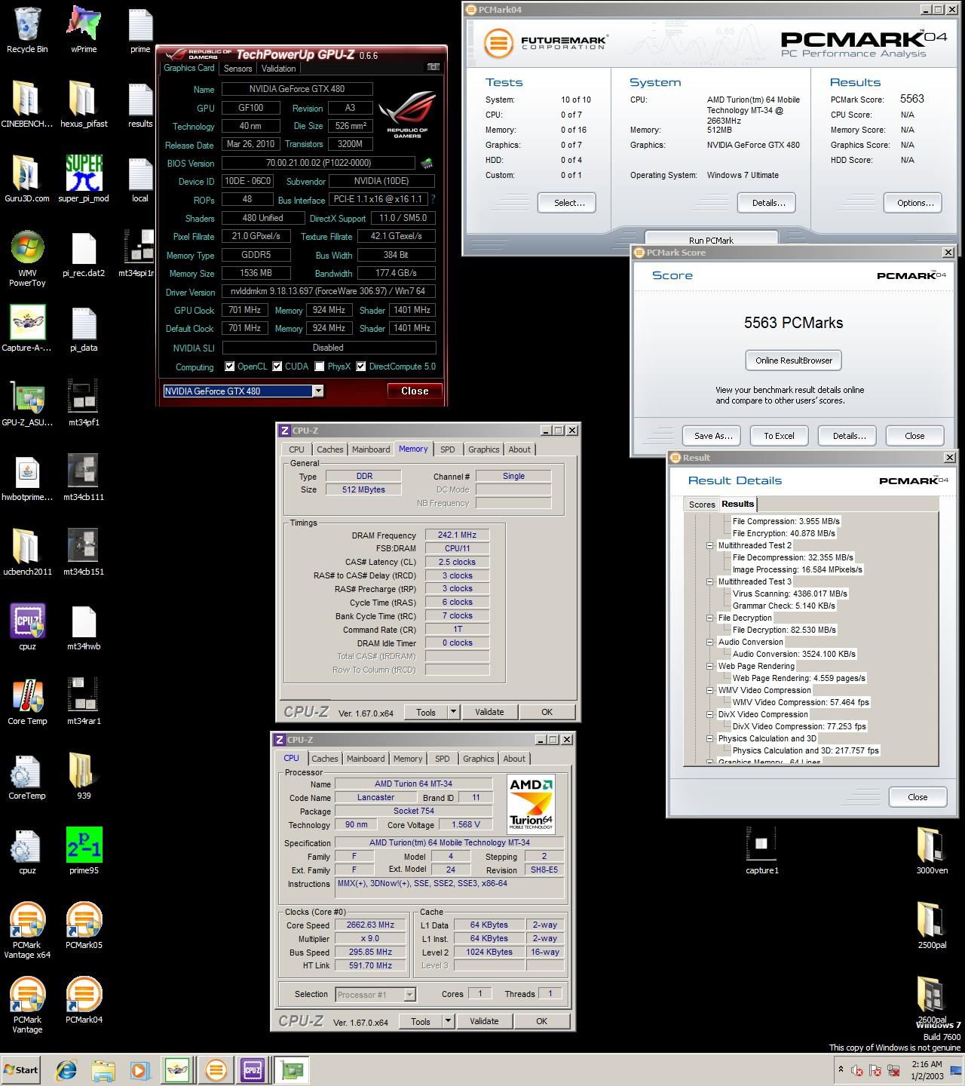Open the SPD tab in CPU-Z Memory window
The height and width of the screenshot is (1086, 965).
(448, 449)
